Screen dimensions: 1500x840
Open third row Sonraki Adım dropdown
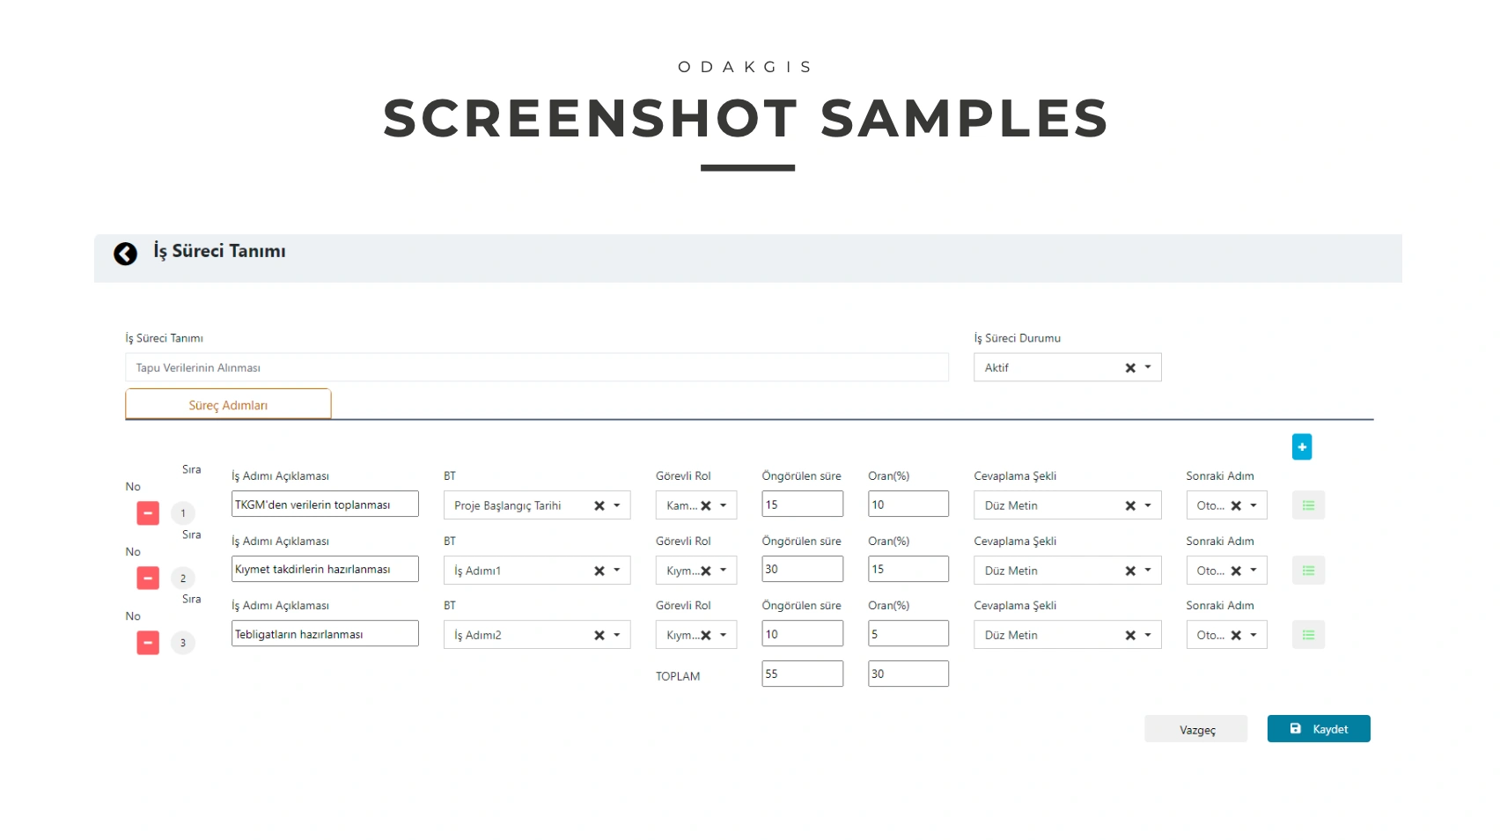click(1254, 635)
